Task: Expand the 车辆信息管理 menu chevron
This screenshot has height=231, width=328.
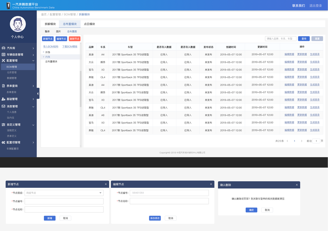Action: (33, 55)
